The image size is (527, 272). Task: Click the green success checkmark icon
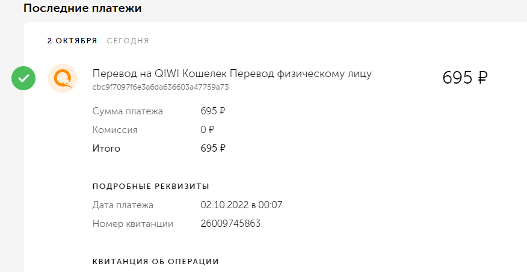pos(23,78)
